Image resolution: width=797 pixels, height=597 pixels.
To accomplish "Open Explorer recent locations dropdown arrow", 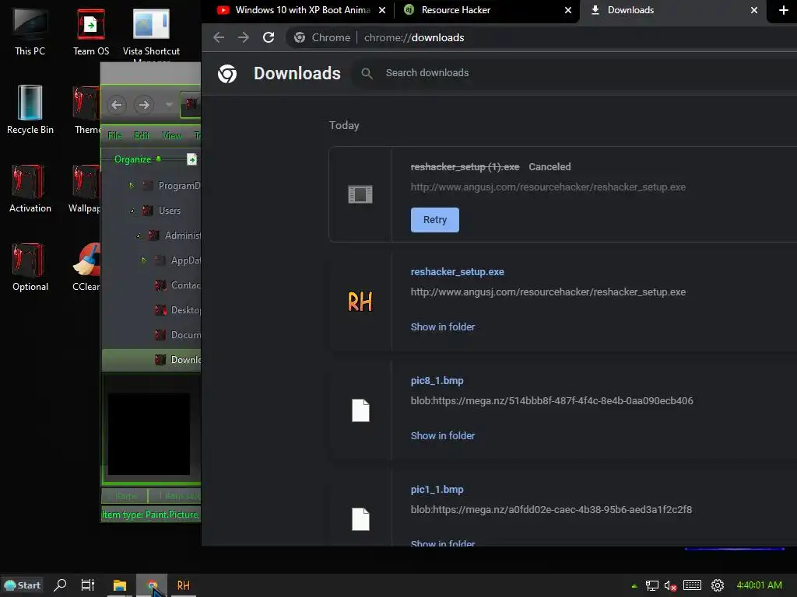I will coord(169,105).
